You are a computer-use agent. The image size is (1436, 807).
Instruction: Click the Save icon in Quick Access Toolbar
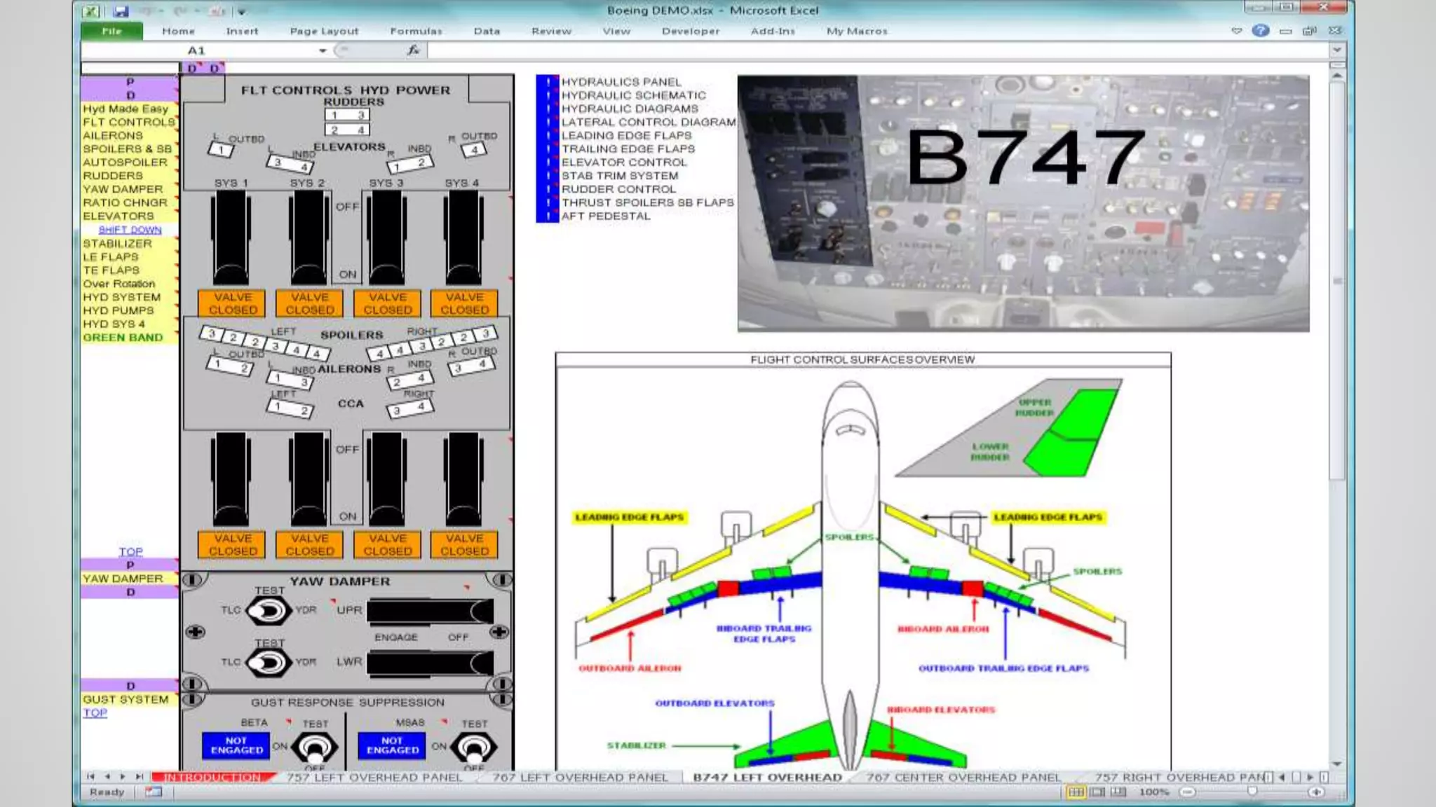121,11
